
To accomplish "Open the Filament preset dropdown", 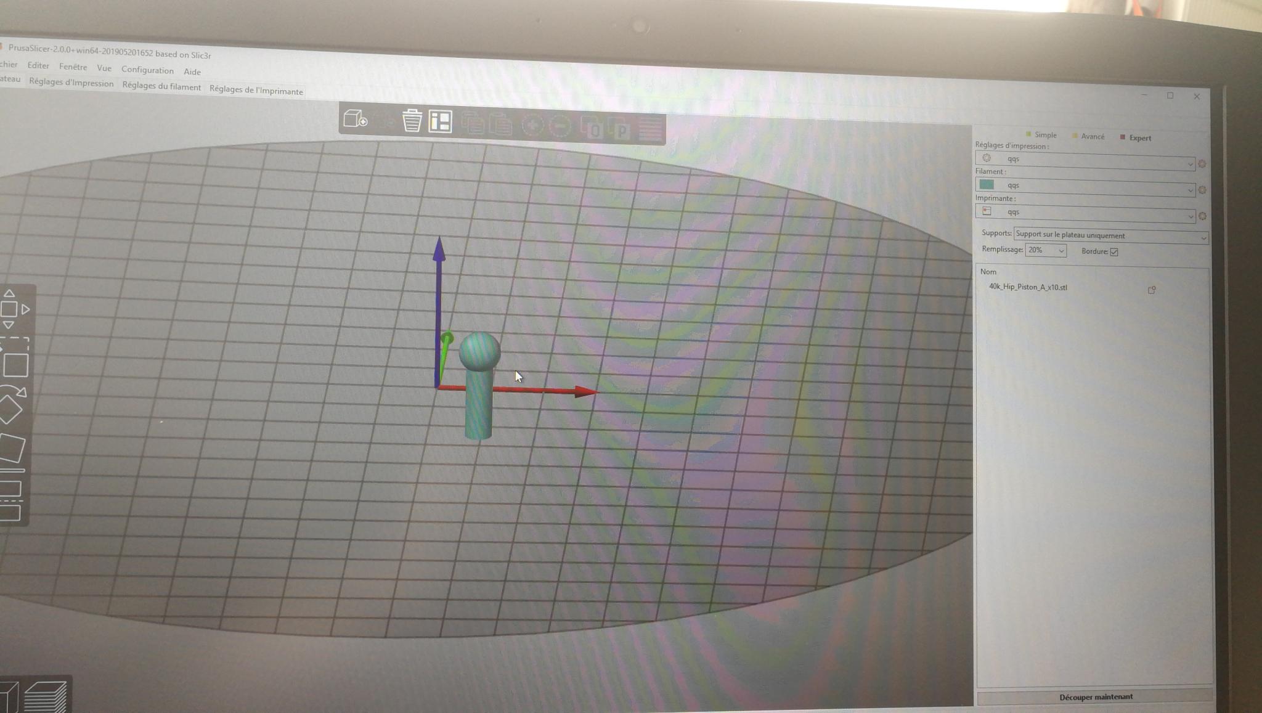I will 1085,187.
